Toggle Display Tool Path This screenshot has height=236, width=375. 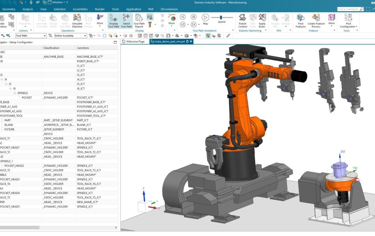pos(114,21)
